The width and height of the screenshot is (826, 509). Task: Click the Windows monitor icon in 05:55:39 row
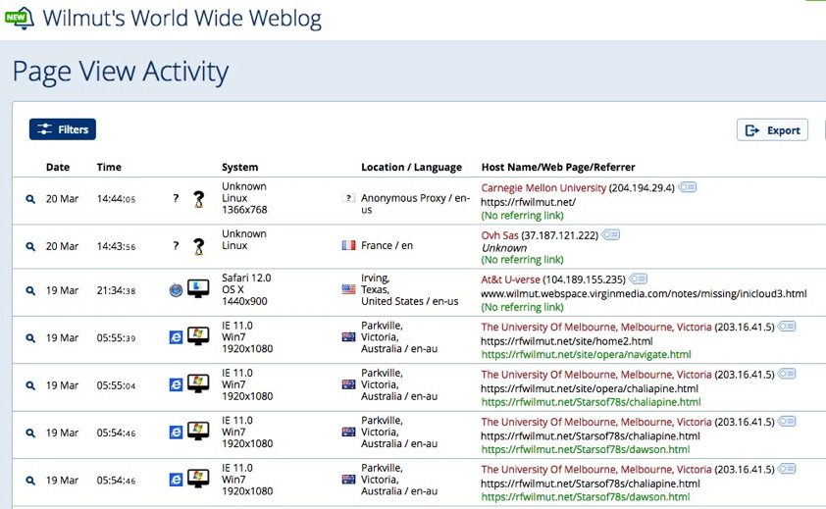click(x=198, y=336)
